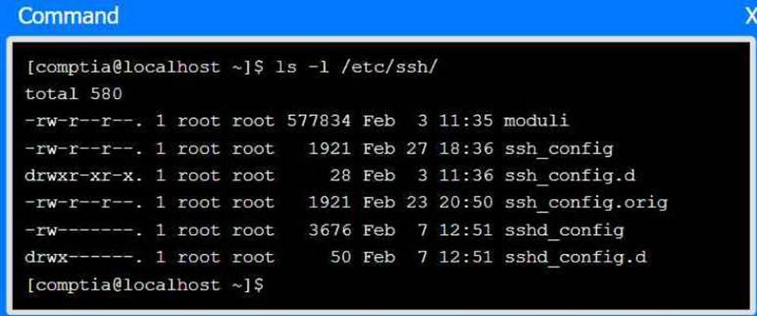
Task: Select the ssh_config.orig file name
Action: 586,203
